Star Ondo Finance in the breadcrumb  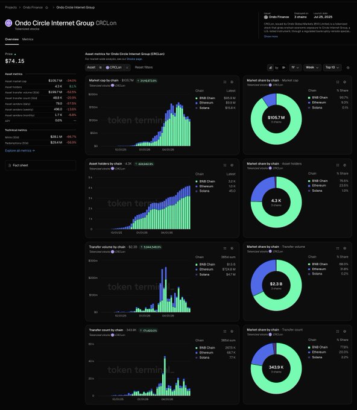(47, 7)
